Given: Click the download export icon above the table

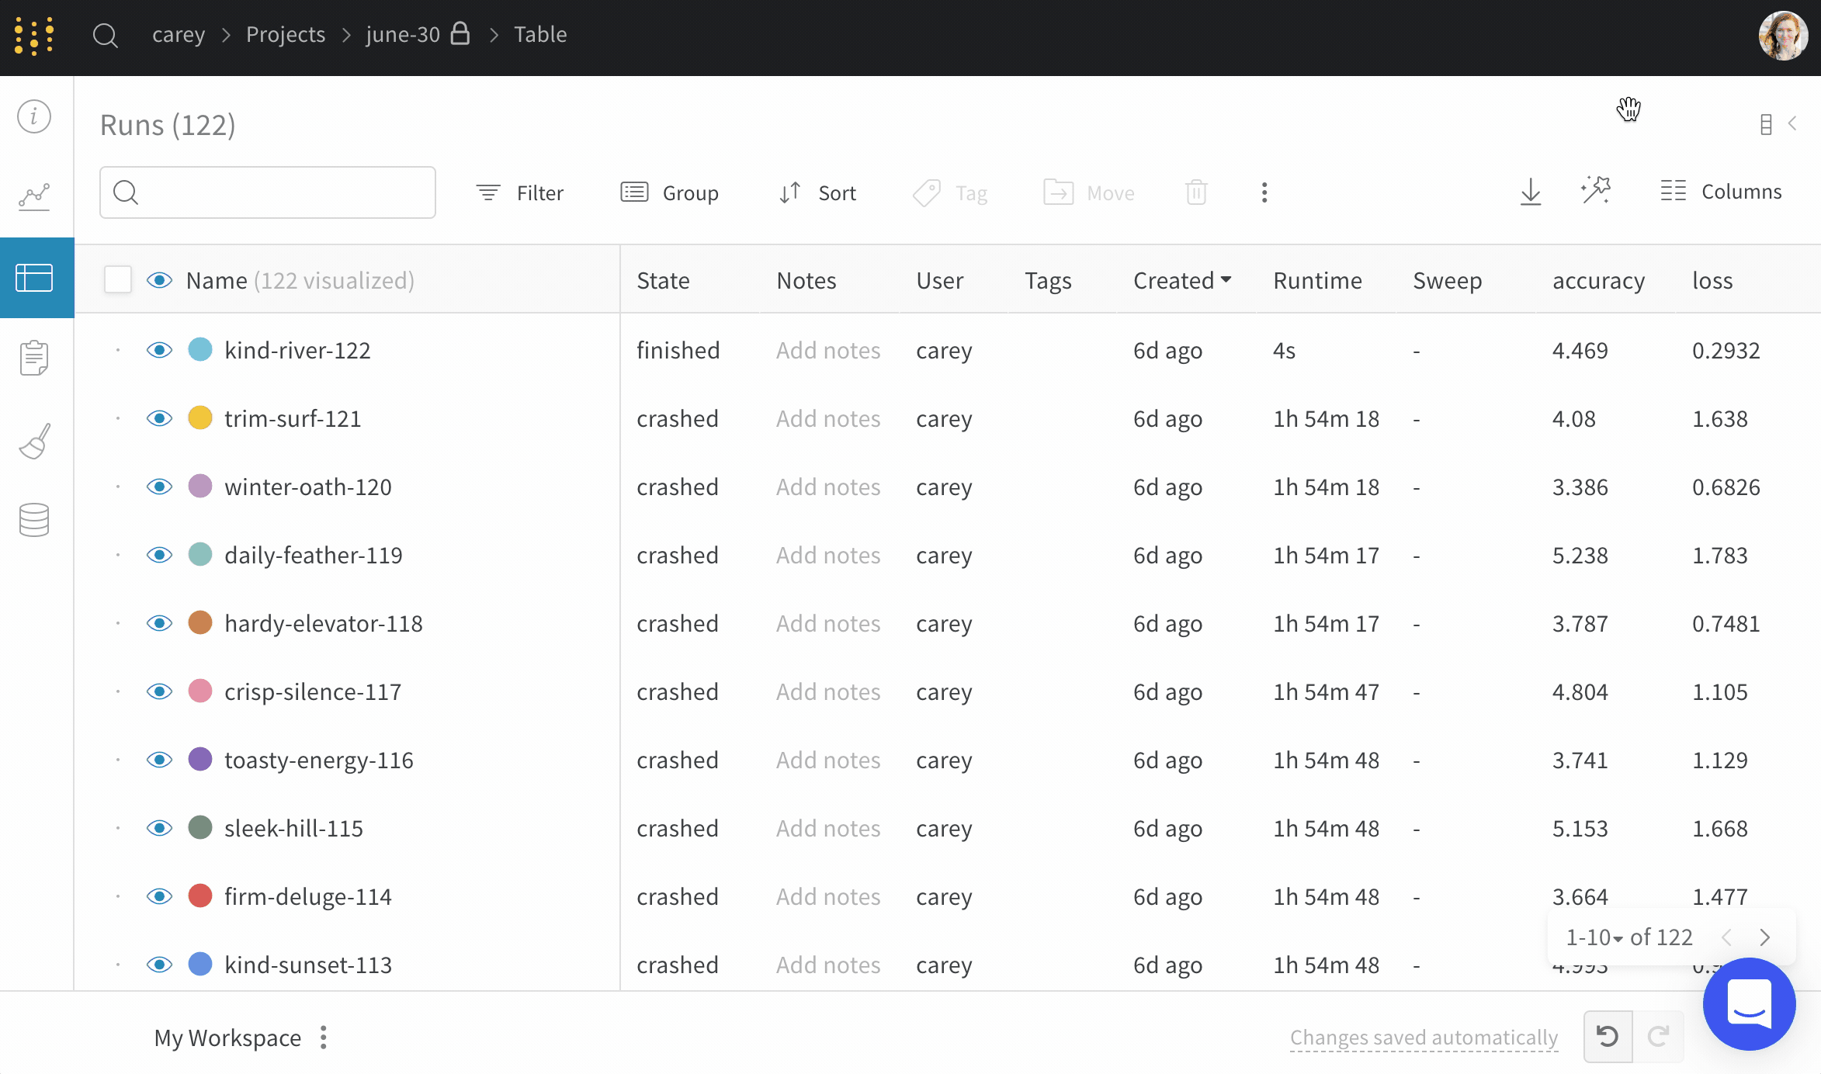Looking at the screenshot, I should tap(1529, 192).
